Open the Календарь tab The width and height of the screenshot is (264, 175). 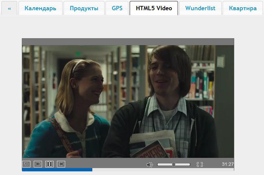coord(40,8)
